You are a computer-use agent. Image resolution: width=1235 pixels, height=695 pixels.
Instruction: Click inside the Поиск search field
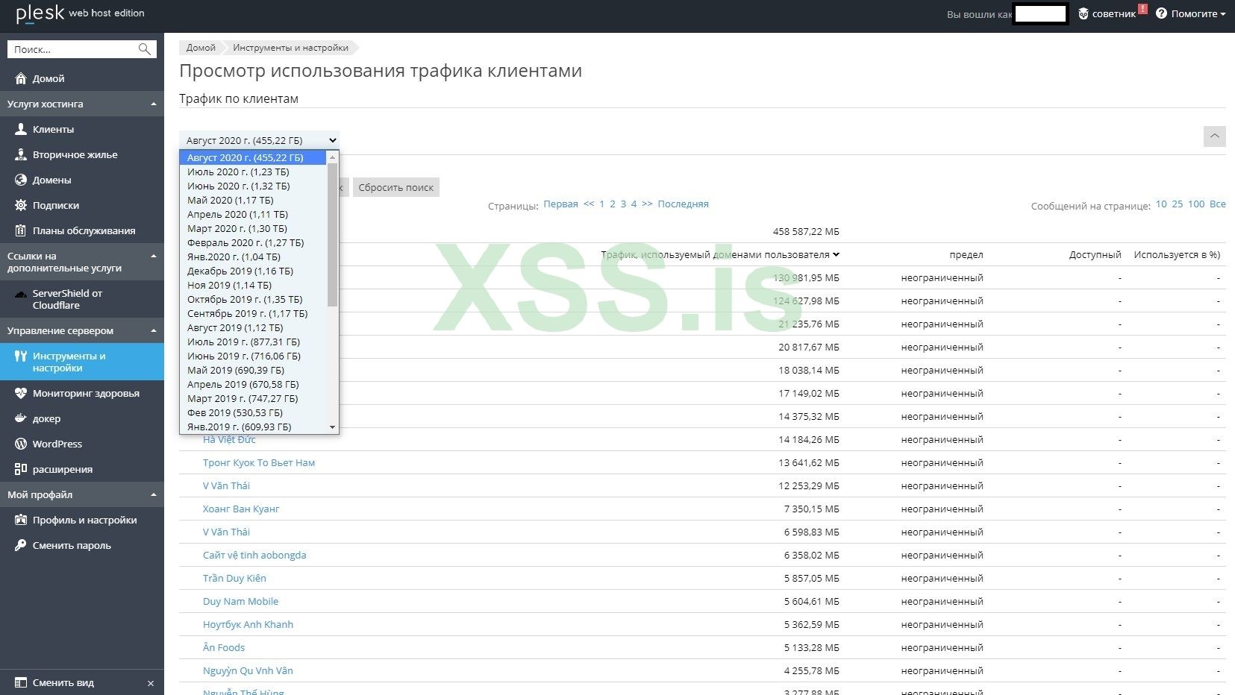click(x=75, y=49)
